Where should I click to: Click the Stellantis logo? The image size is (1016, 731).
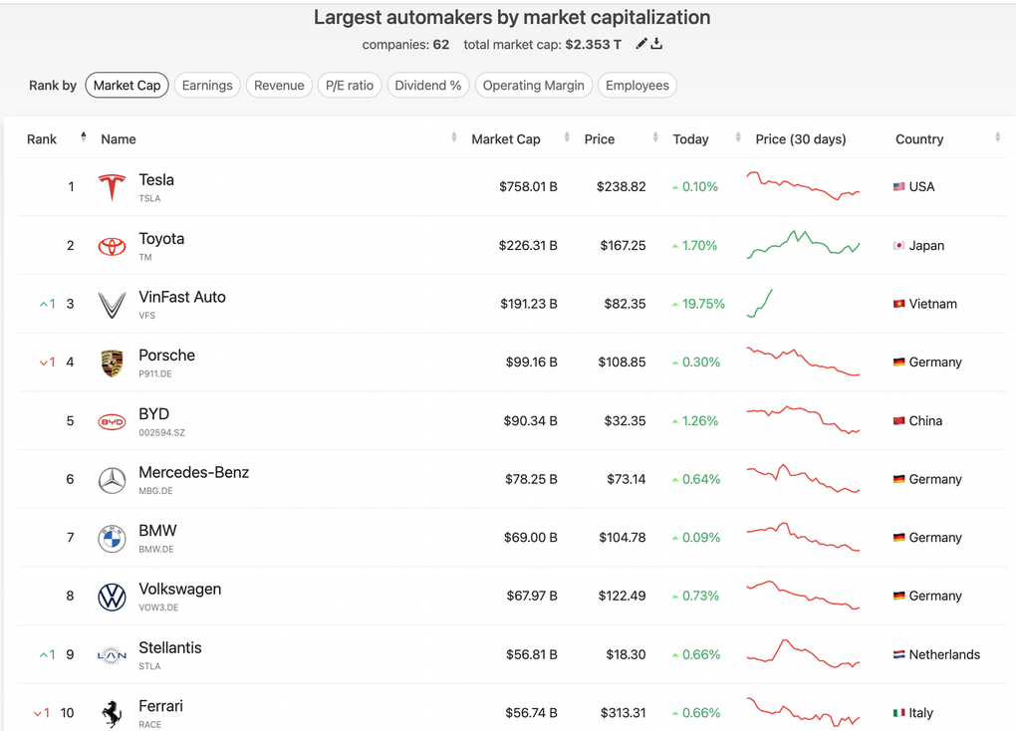pos(112,656)
